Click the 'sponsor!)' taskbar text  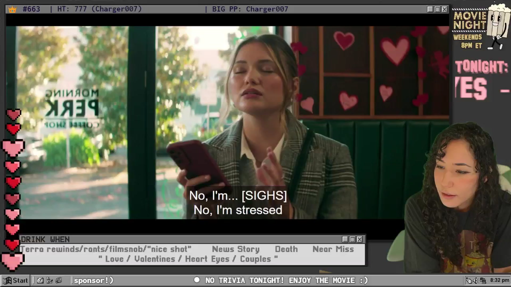coord(94,280)
